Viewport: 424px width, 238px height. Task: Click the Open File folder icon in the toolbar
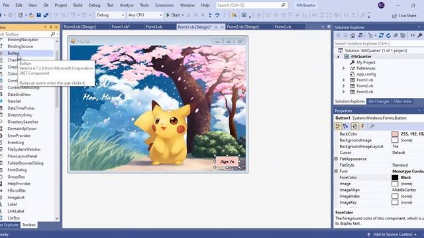point(31,15)
